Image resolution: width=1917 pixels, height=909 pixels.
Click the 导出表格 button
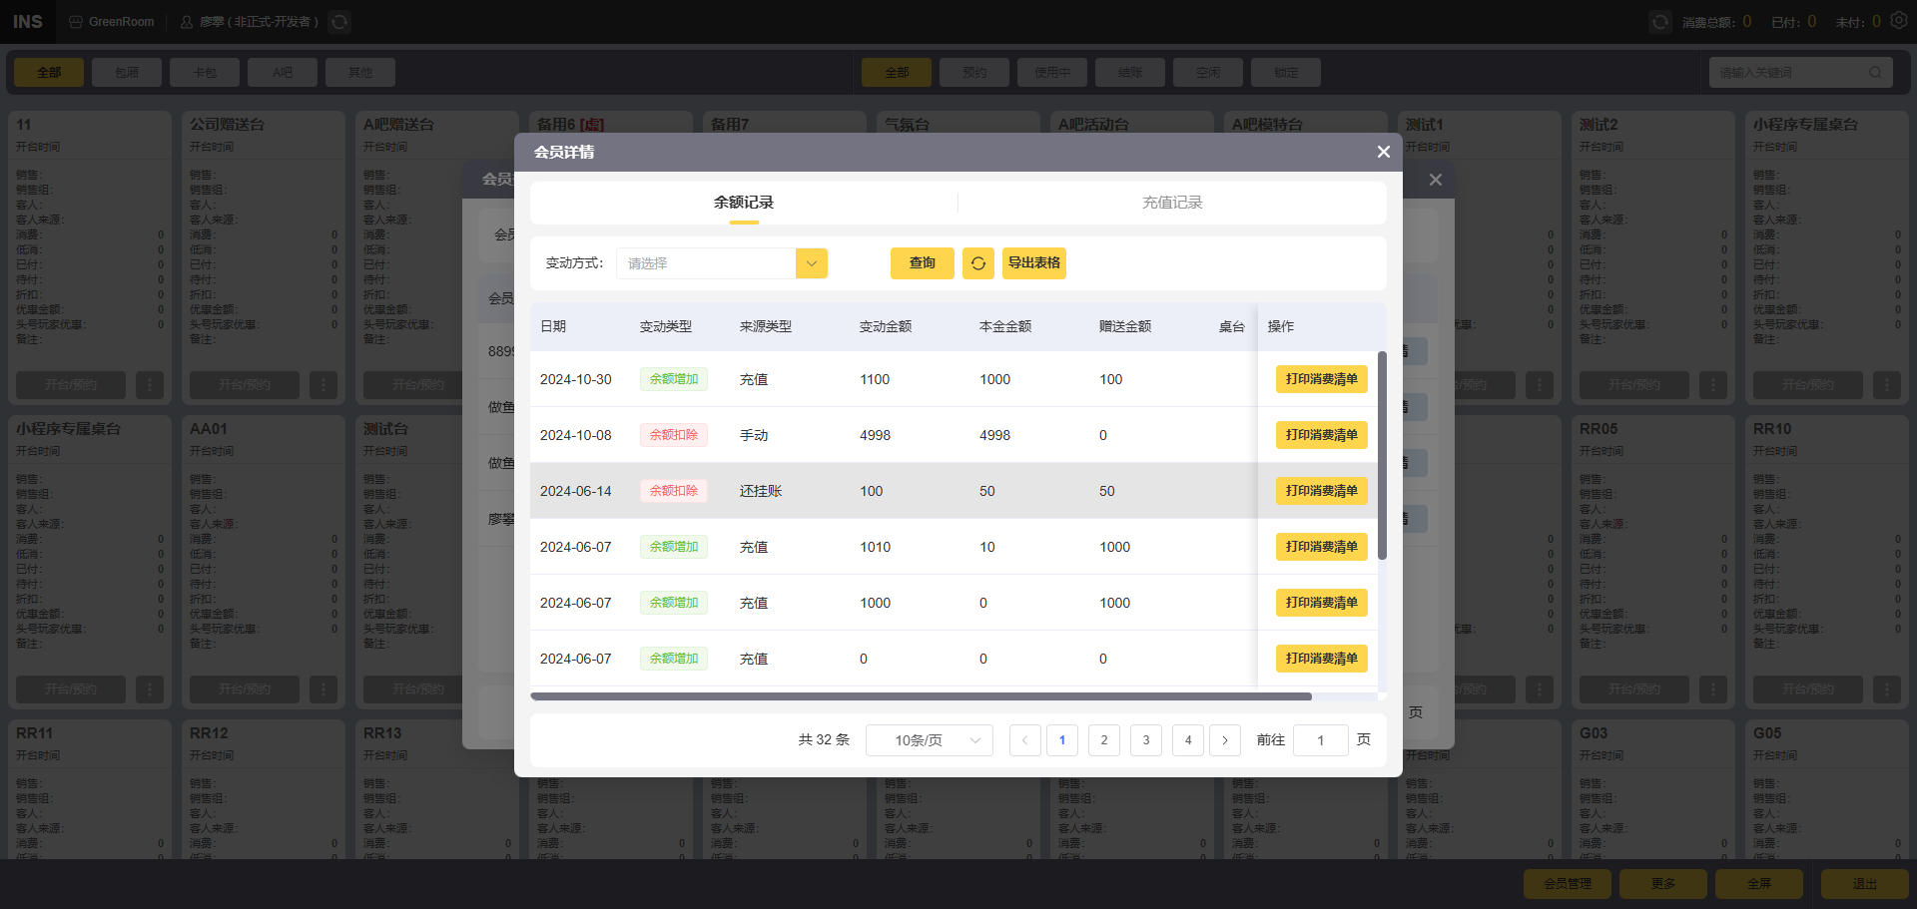click(x=1034, y=263)
